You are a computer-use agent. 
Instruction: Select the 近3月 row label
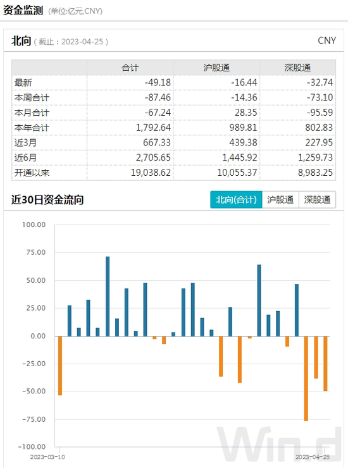click(x=25, y=143)
